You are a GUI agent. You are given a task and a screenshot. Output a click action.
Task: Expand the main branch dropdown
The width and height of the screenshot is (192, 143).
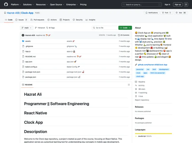point(27,28)
